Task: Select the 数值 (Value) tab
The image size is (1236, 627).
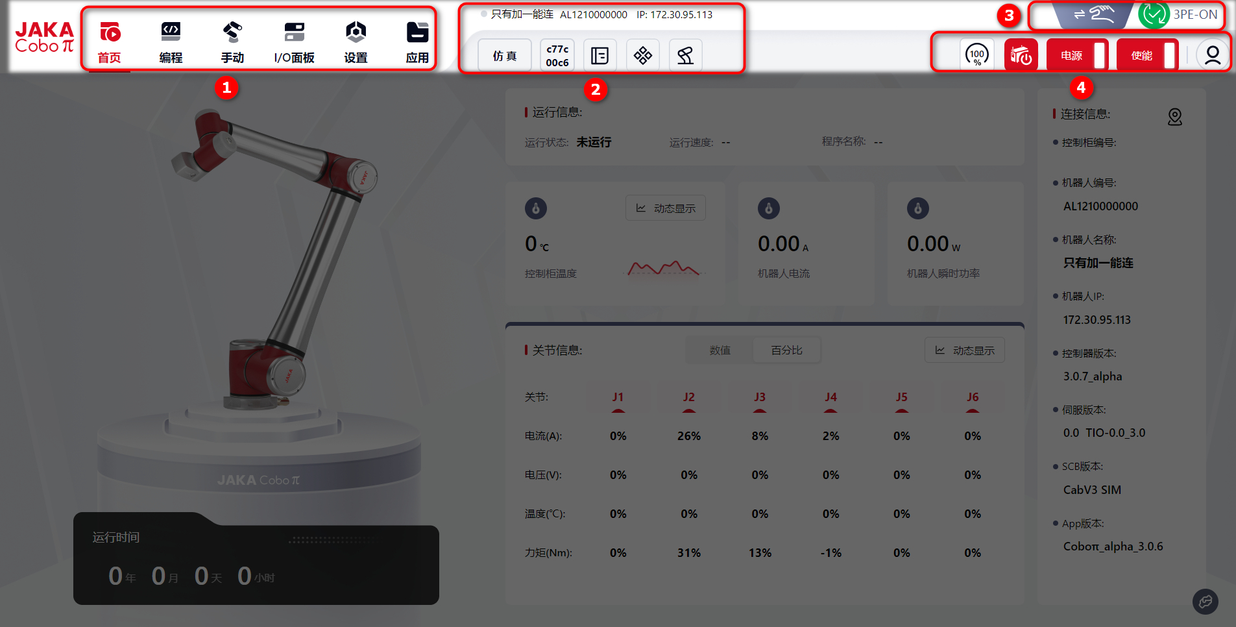Action: pyautogui.click(x=720, y=350)
